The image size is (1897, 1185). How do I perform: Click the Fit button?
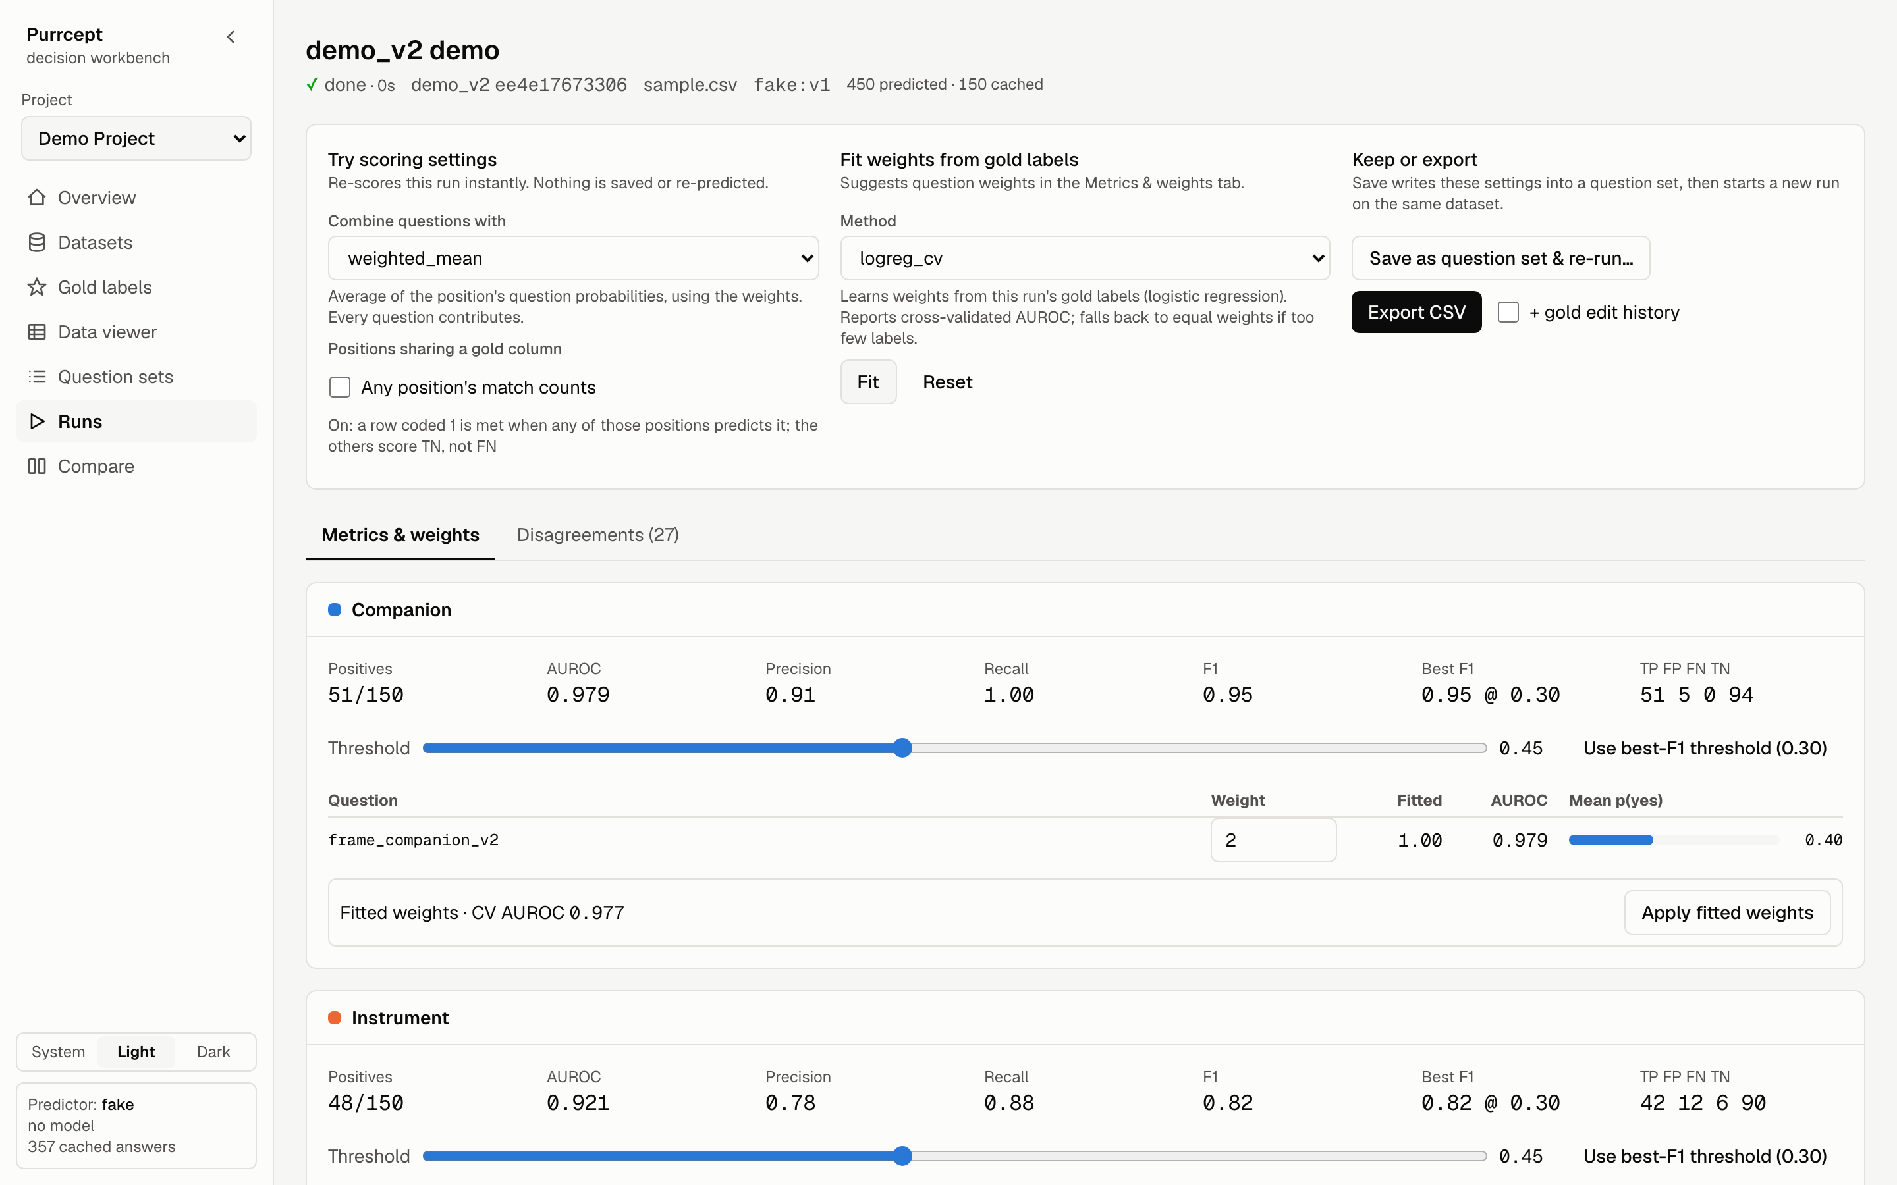coord(867,382)
